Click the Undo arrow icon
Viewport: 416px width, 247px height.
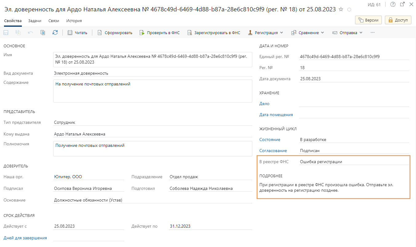point(30,33)
